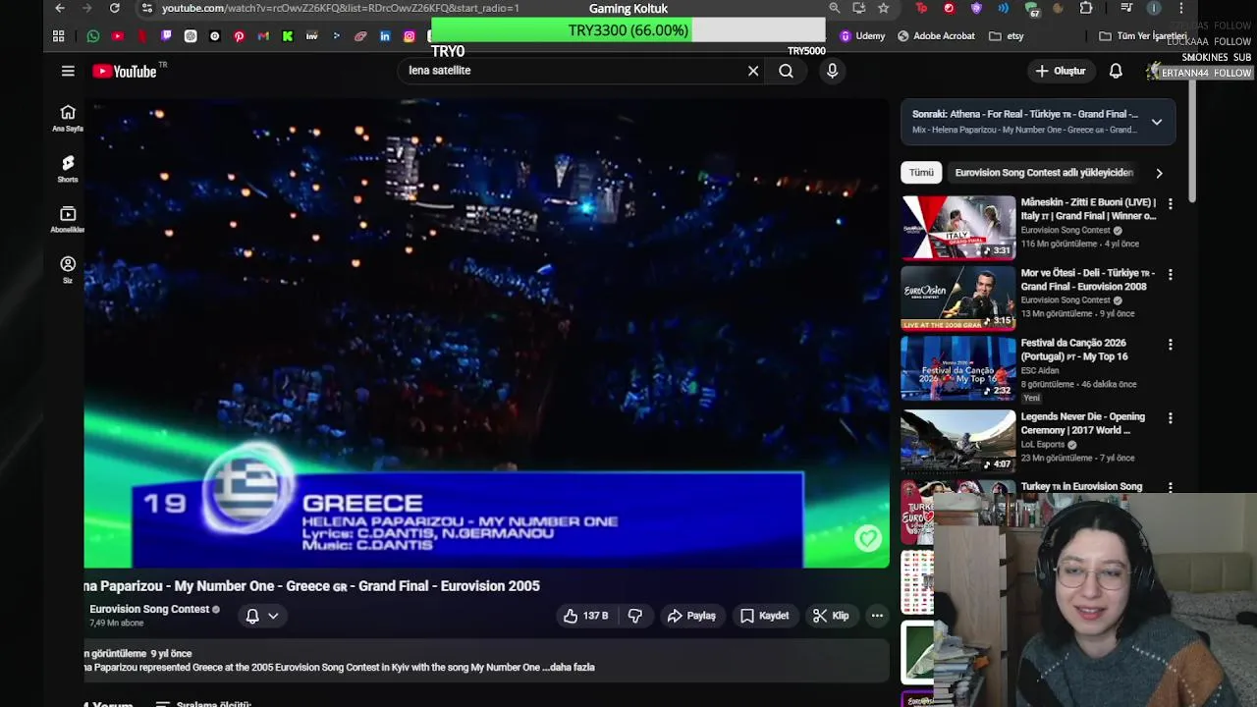
Task: Open Shorts from the sidebar
Action: tap(68, 169)
